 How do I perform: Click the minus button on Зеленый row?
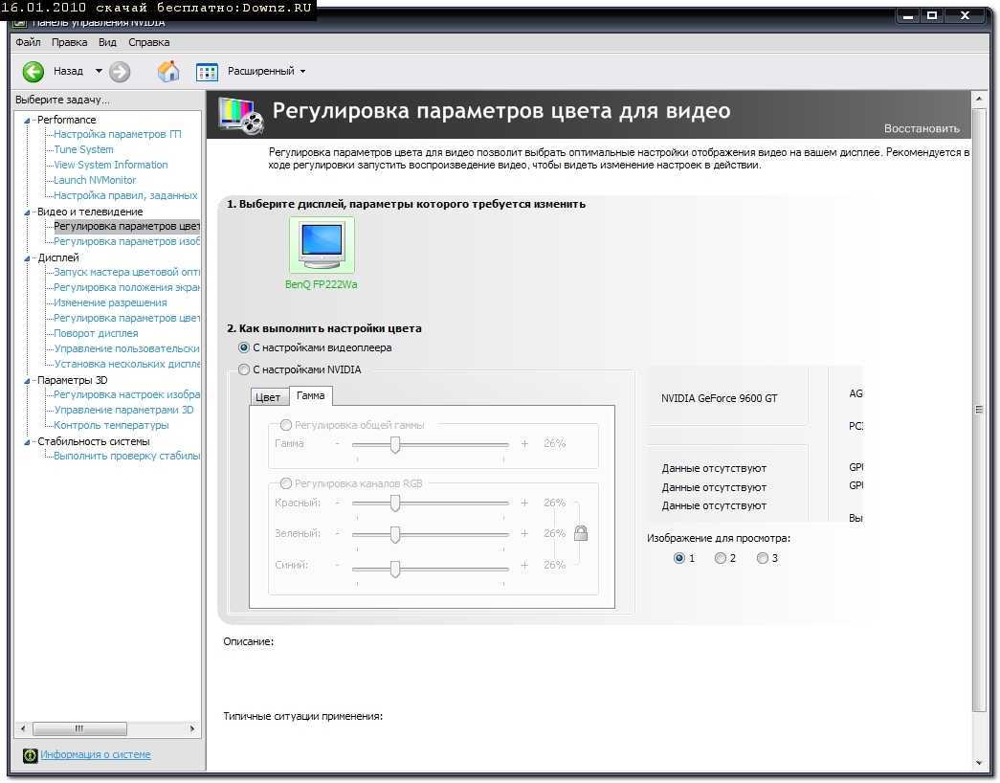338,533
